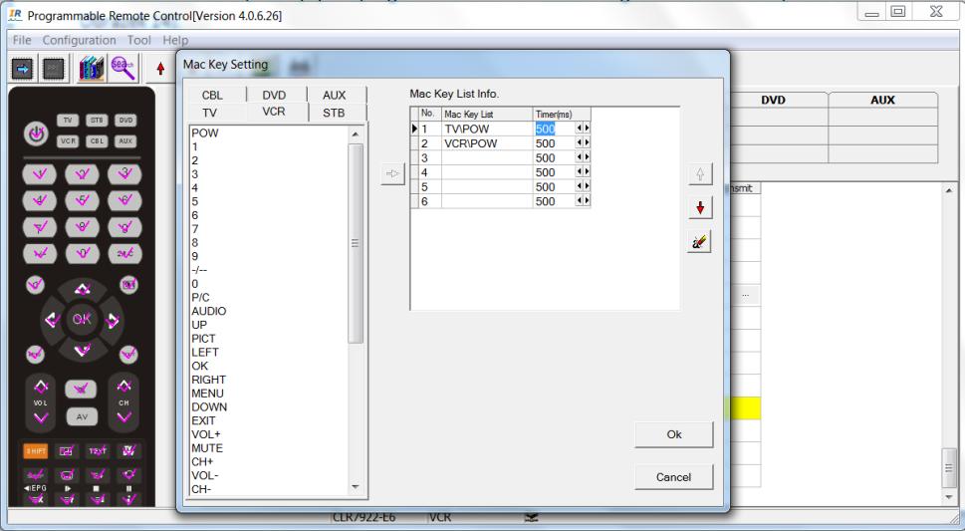Image resolution: width=965 pixels, height=531 pixels.
Task: Select MUTE in the key list
Action: pyautogui.click(x=207, y=448)
